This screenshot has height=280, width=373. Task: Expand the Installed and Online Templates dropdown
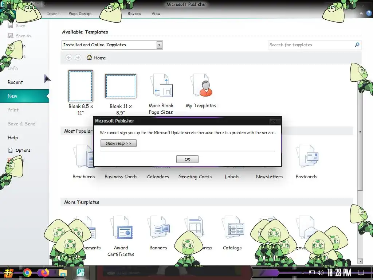coord(160,45)
